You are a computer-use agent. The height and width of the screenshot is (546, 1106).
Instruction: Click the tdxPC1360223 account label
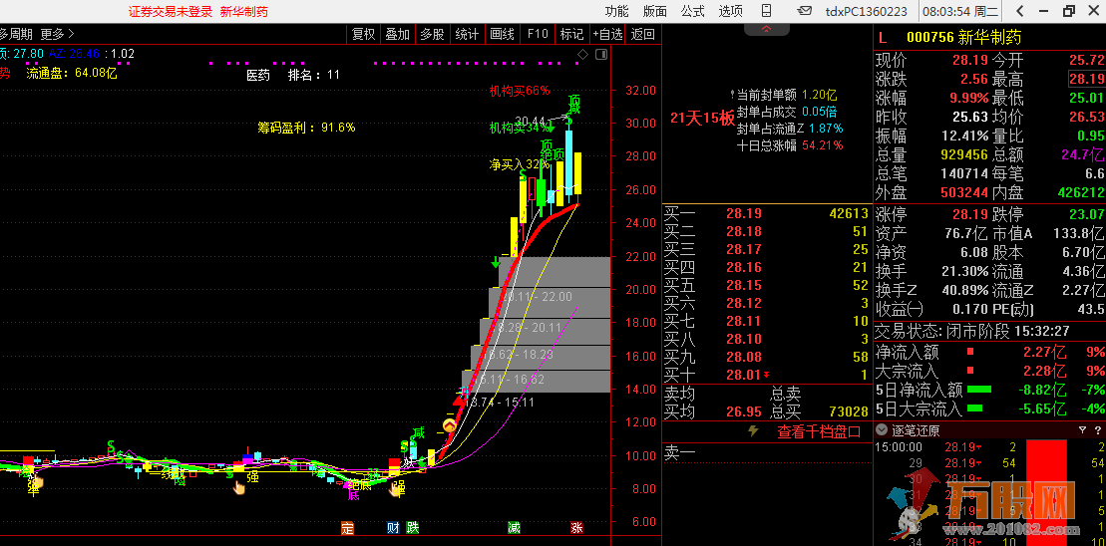[867, 11]
